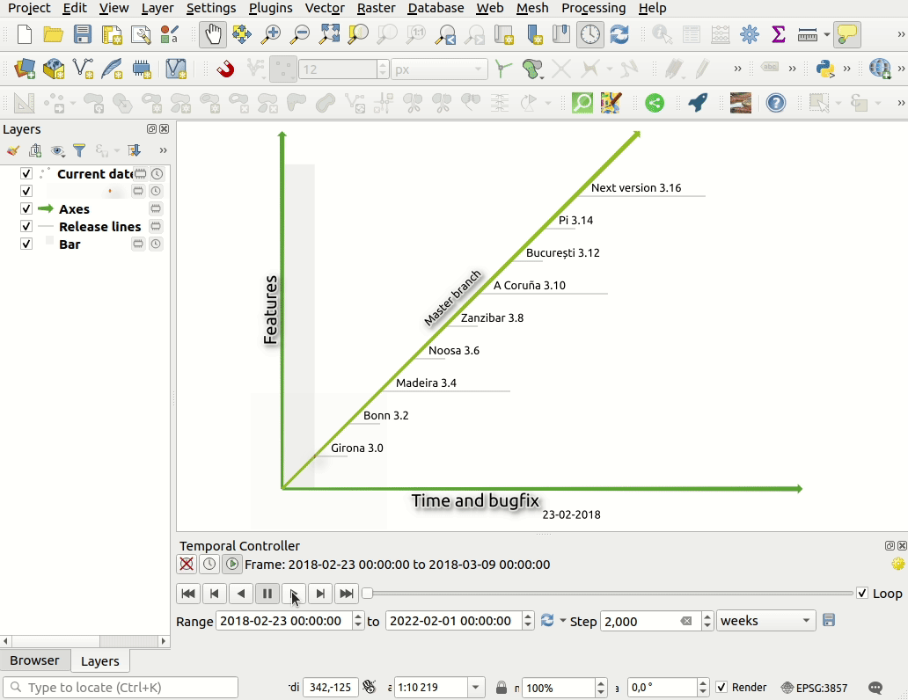Open the scale 1:10 219 dropdown
This screenshot has height=700, width=908.
click(475, 688)
